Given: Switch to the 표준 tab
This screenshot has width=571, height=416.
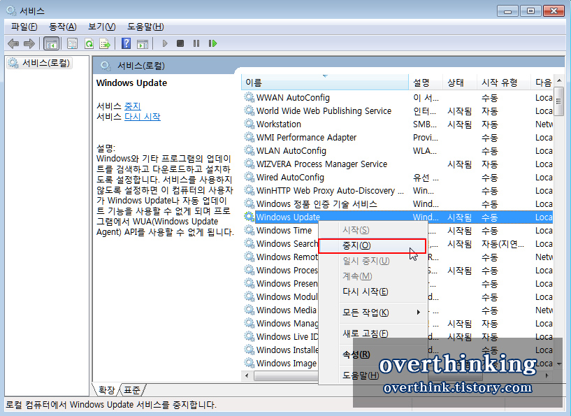Looking at the screenshot, I should click(x=132, y=390).
